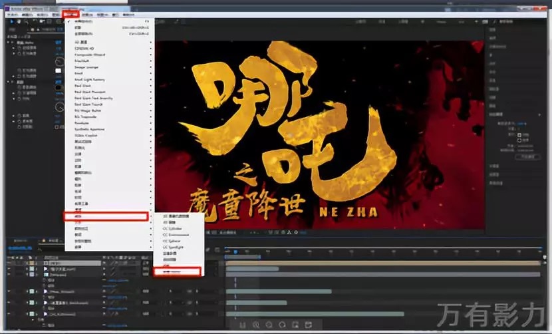Screen dimensions: 552x334
Task: Enable the first checkbox in right panel
Action: click(x=519, y=136)
